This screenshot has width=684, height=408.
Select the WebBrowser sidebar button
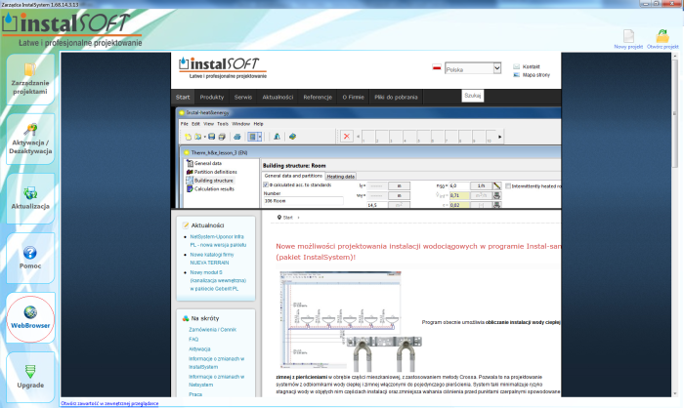[x=30, y=318]
